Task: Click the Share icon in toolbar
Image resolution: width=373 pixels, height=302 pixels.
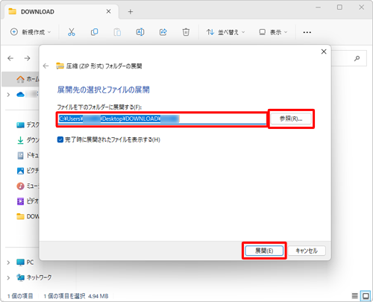Action: tap(163, 32)
